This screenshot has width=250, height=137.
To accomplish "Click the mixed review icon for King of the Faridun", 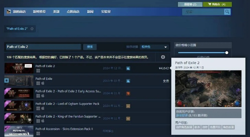I will 128,119.
